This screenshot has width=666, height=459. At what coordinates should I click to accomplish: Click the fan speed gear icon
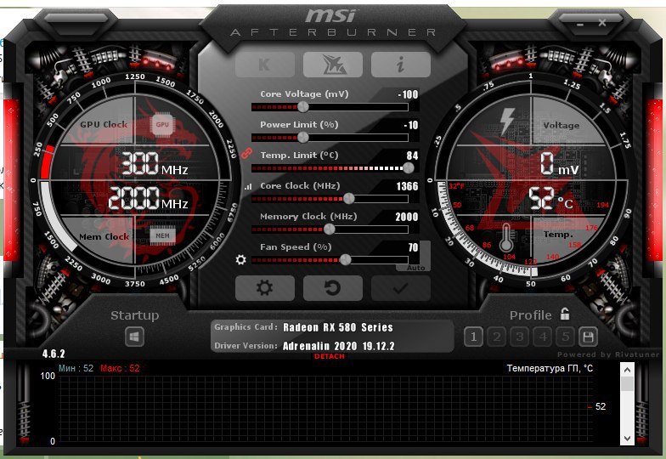click(241, 260)
